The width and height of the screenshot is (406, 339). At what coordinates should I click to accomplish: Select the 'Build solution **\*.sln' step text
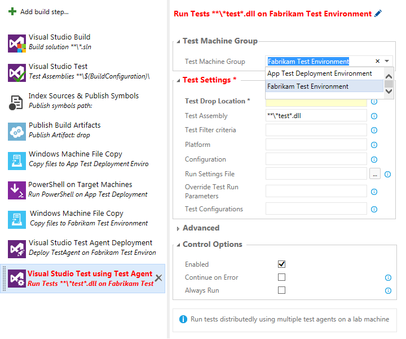pyautogui.click(x=60, y=47)
